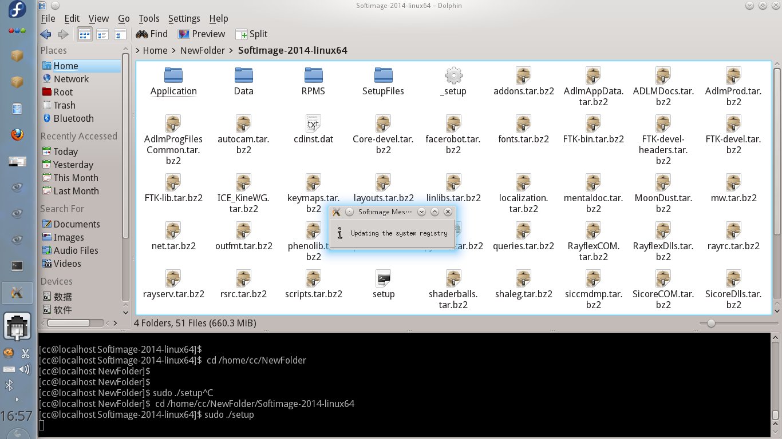
Task: Go back using the toolbar back arrow
Action: [x=46, y=34]
